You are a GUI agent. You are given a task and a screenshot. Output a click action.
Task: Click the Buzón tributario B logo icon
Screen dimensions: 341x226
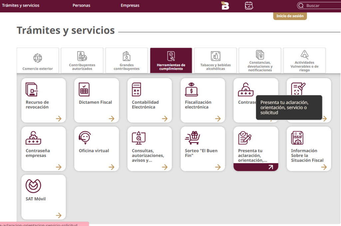tap(225, 5)
